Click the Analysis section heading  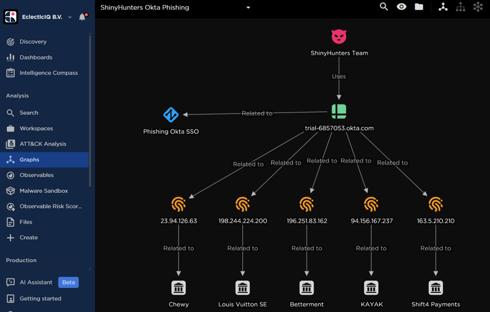click(x=17, y=95)
